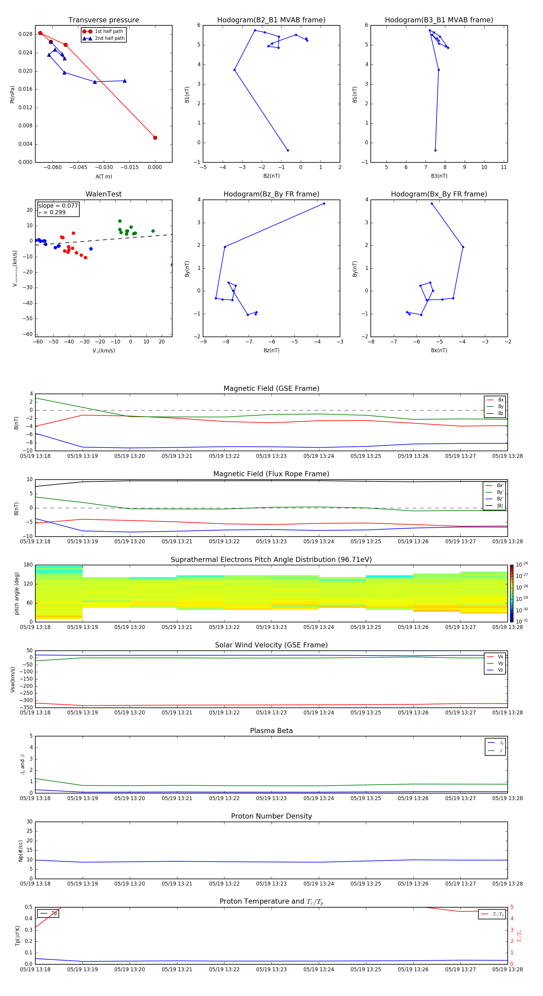The height and width of the screenshot is (996, 543).
Task: Select the '1st half path' legend entry
Action: [103, 31]
